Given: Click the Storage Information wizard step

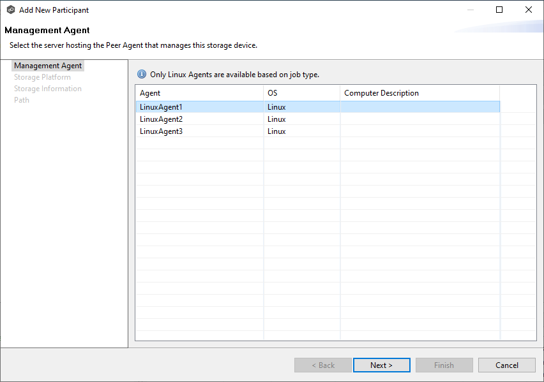Looking at the screenshot, I should coord(47,88).
